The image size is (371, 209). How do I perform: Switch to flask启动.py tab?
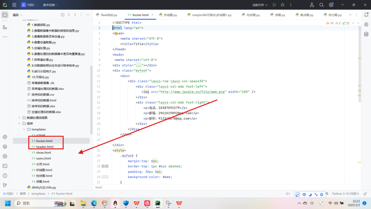(x=107, y=15)
